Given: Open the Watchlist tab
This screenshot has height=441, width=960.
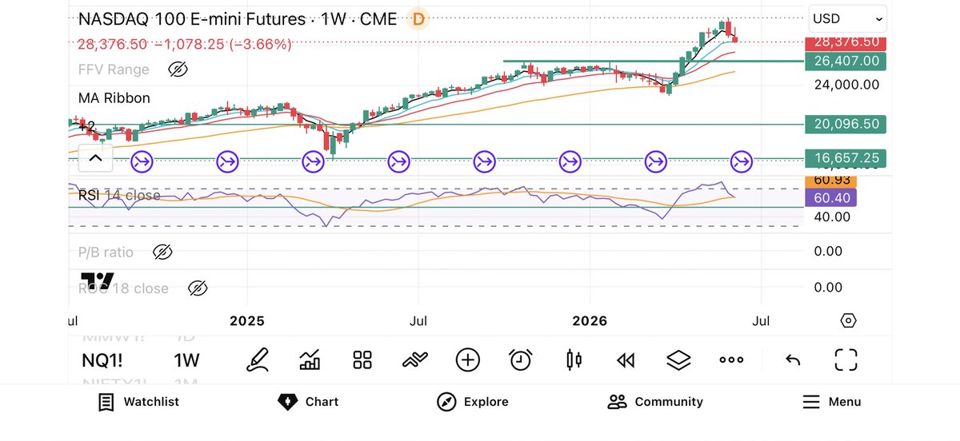Looking at the screenshot, I should click(x=138, y=402).
